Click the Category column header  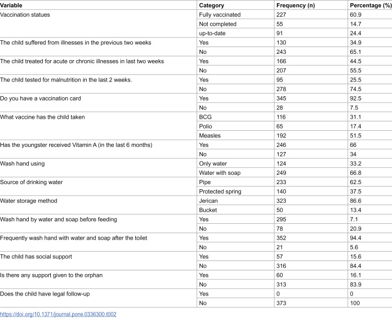click(212, 5)
